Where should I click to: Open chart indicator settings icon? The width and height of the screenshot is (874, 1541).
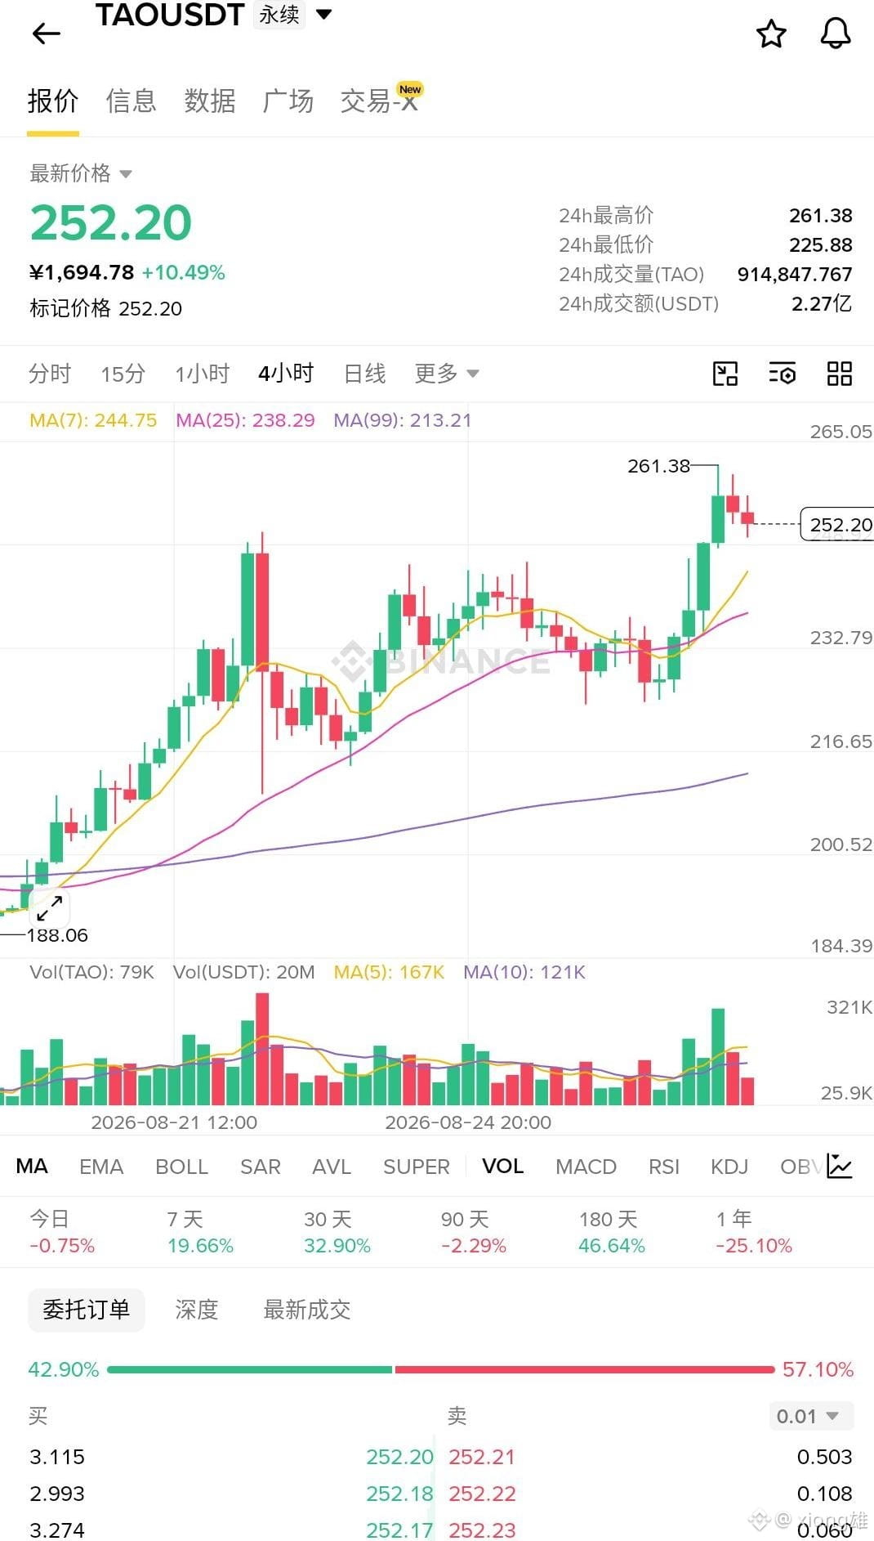[783, 374]
